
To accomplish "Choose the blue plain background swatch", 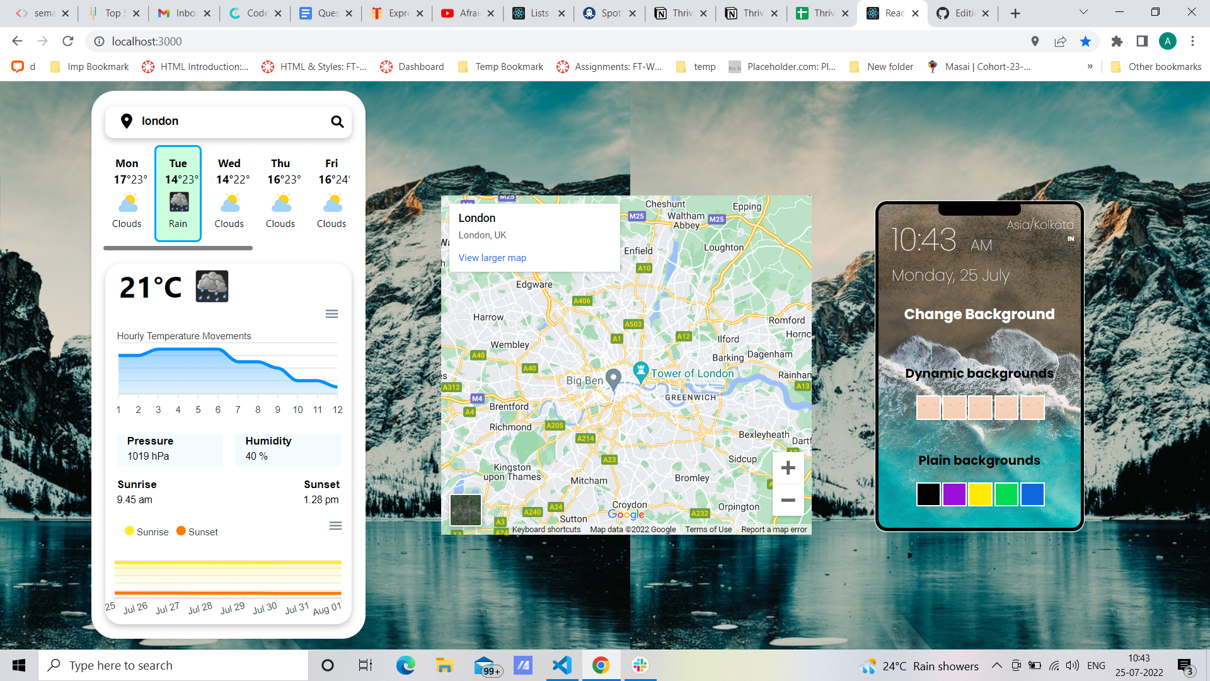I will pos(1032,494).
